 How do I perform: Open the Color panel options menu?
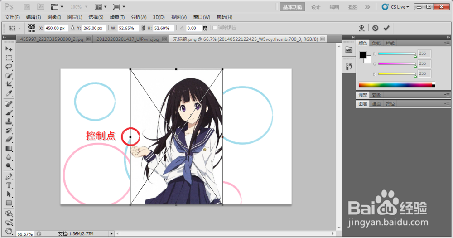[447, 43]
